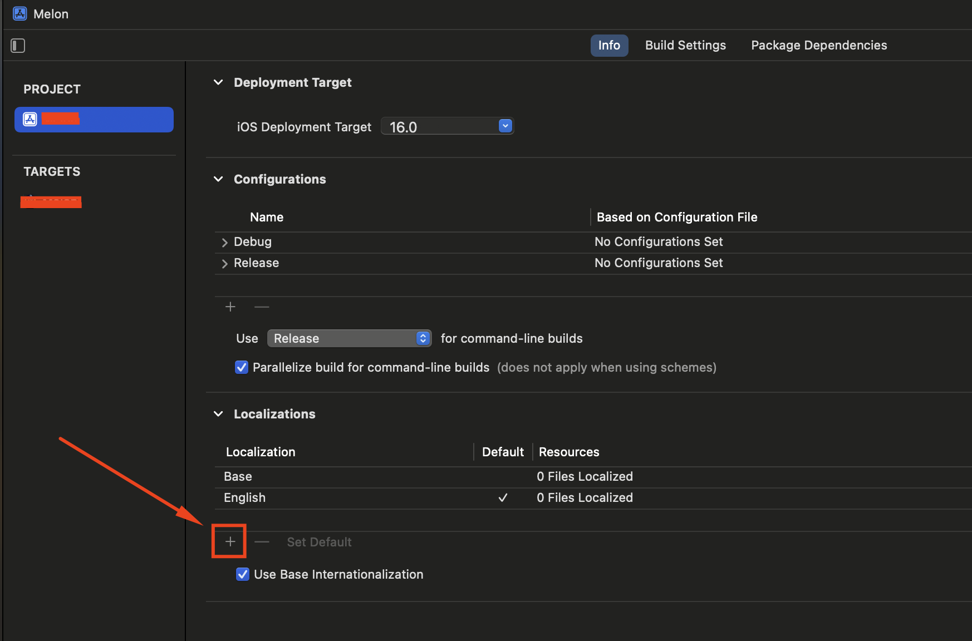Screen dimensions: 972x641
Task: Click Base row's 0 Files Localized
Action: [585, 476]
